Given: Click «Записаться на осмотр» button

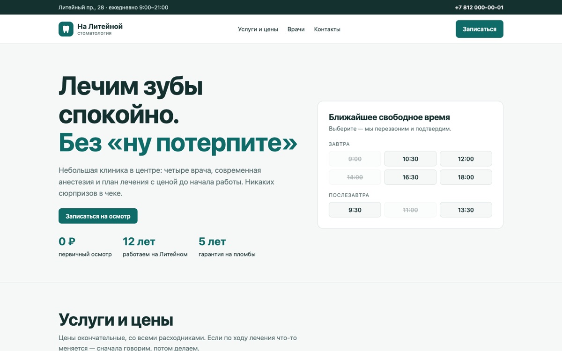Looking at the screenshot, I should pos(98,216).
